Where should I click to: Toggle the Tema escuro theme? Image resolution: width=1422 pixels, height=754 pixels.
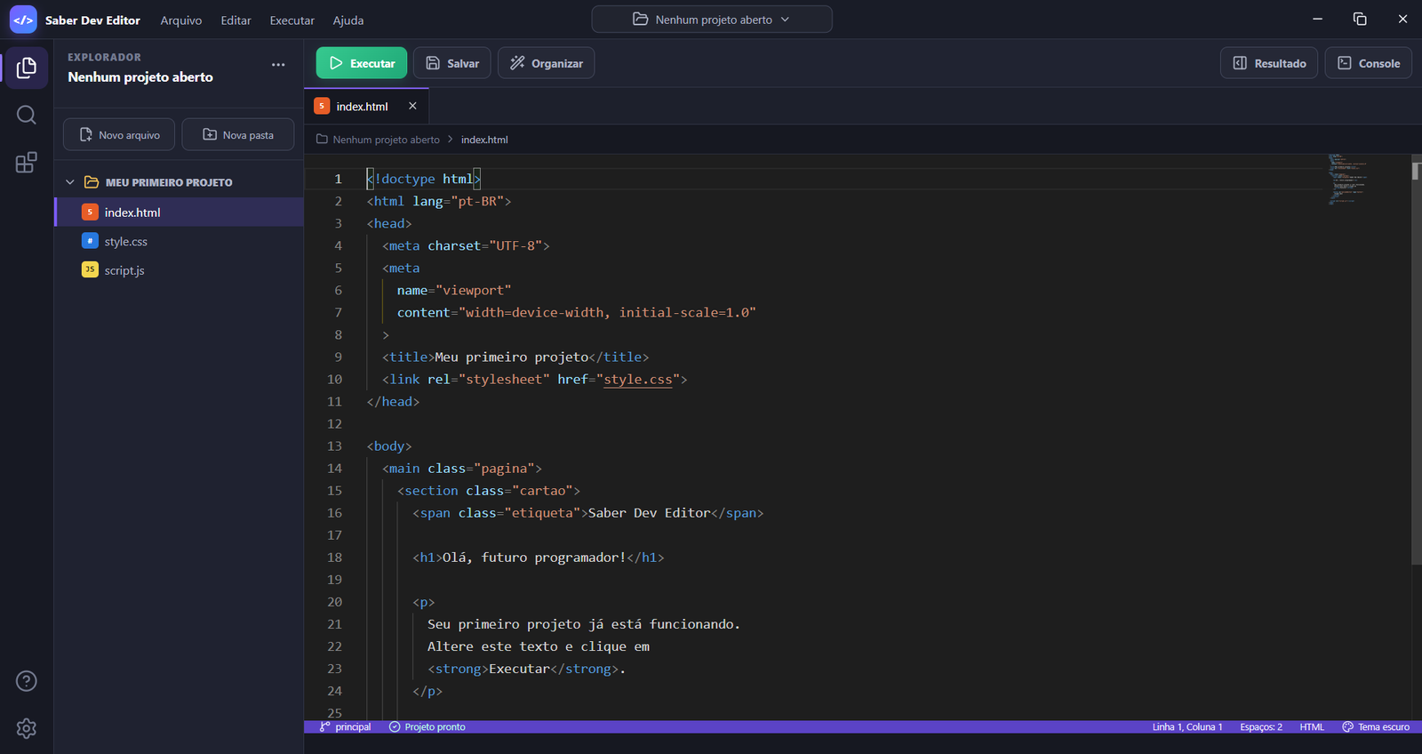tap(1376, 727)
